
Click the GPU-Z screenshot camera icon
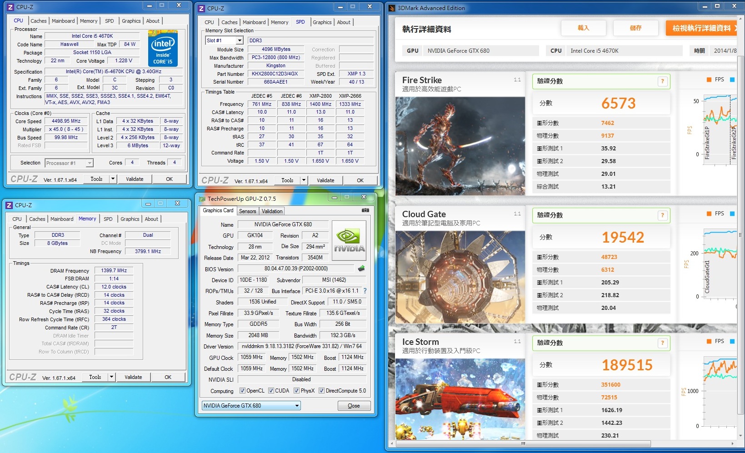point(365,210)
